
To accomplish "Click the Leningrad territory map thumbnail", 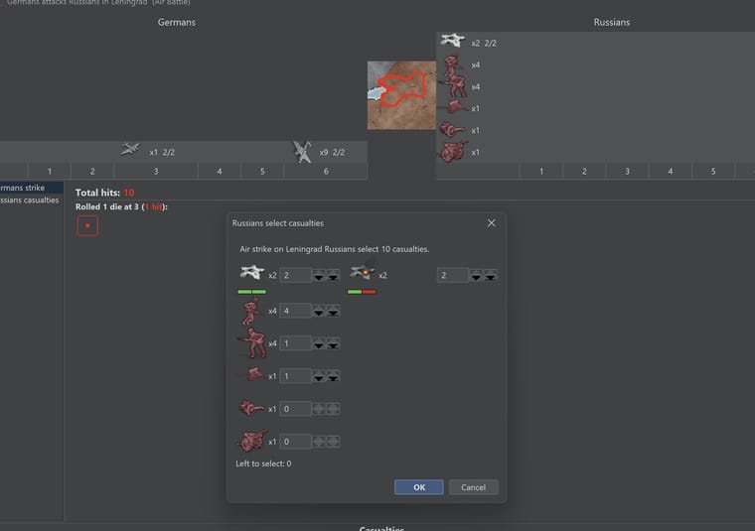I will pos(401,95).
